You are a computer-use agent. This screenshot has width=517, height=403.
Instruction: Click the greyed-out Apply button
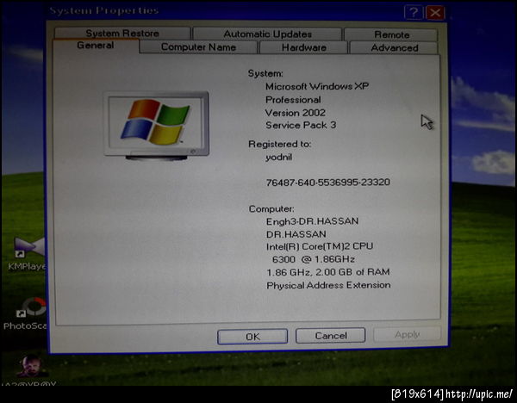click(408, 334)
